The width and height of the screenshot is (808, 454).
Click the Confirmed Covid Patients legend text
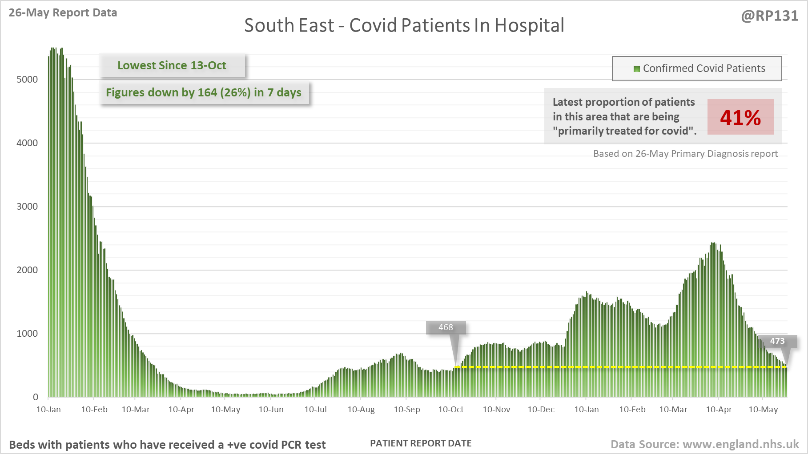[704, 68]
